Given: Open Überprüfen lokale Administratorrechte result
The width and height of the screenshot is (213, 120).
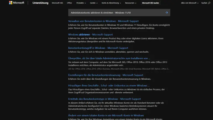Looking at the screenshot, I should [x=109, y=58].
